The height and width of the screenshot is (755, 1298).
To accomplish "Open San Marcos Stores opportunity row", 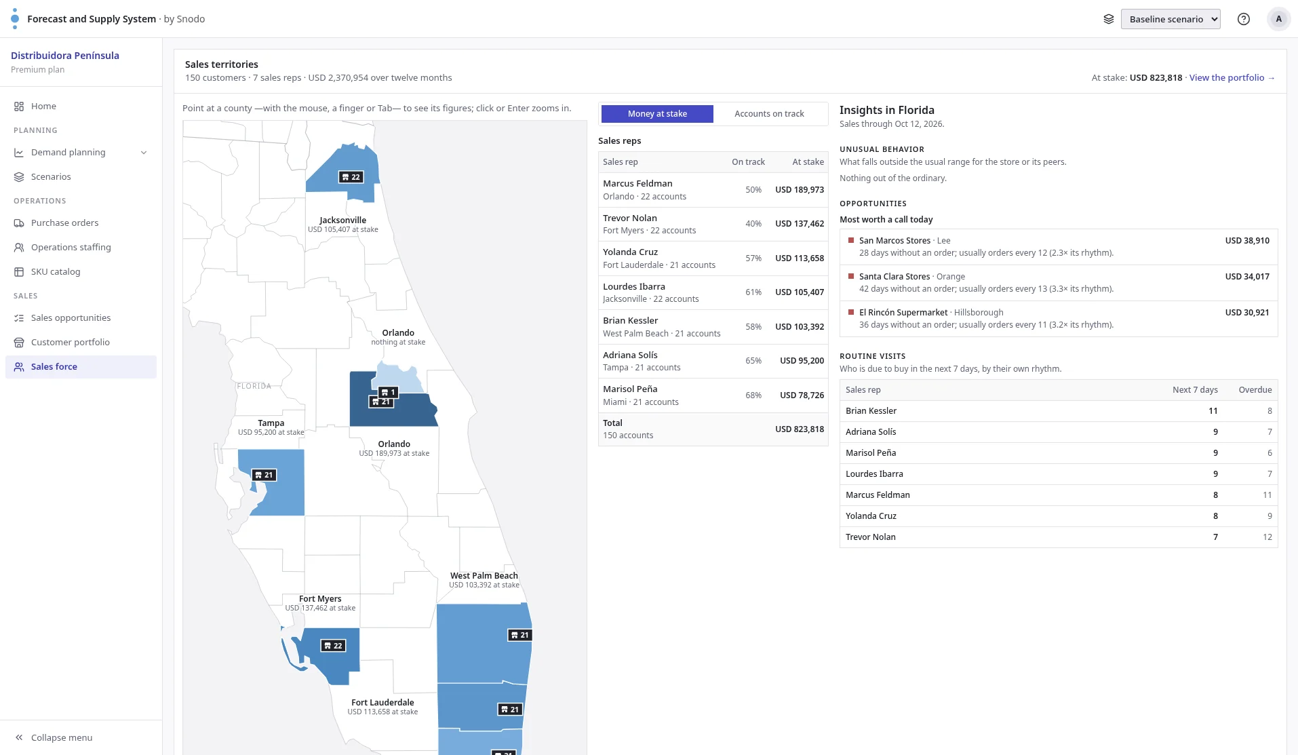I will 1059,247.
